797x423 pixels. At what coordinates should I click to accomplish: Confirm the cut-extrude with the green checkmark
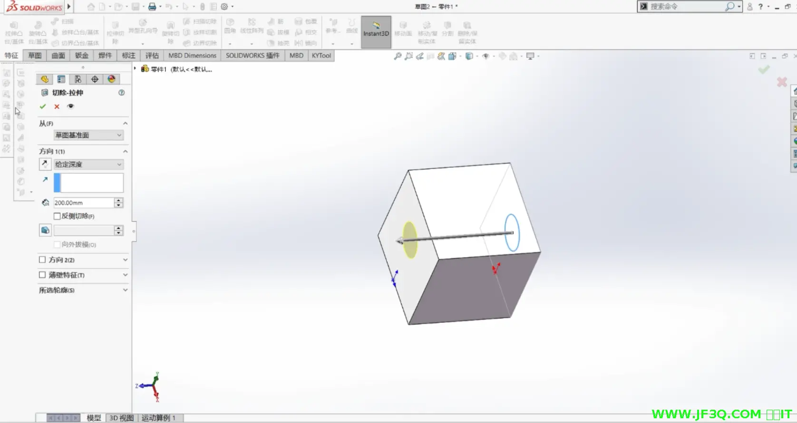tap(43, 106)
